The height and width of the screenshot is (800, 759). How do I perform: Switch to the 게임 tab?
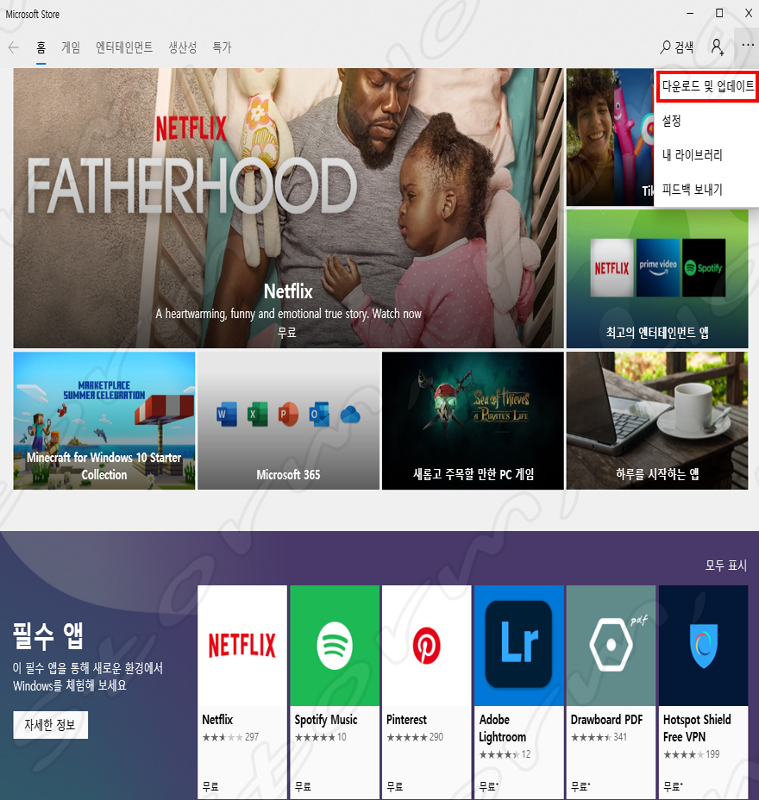tap(71, 47)
